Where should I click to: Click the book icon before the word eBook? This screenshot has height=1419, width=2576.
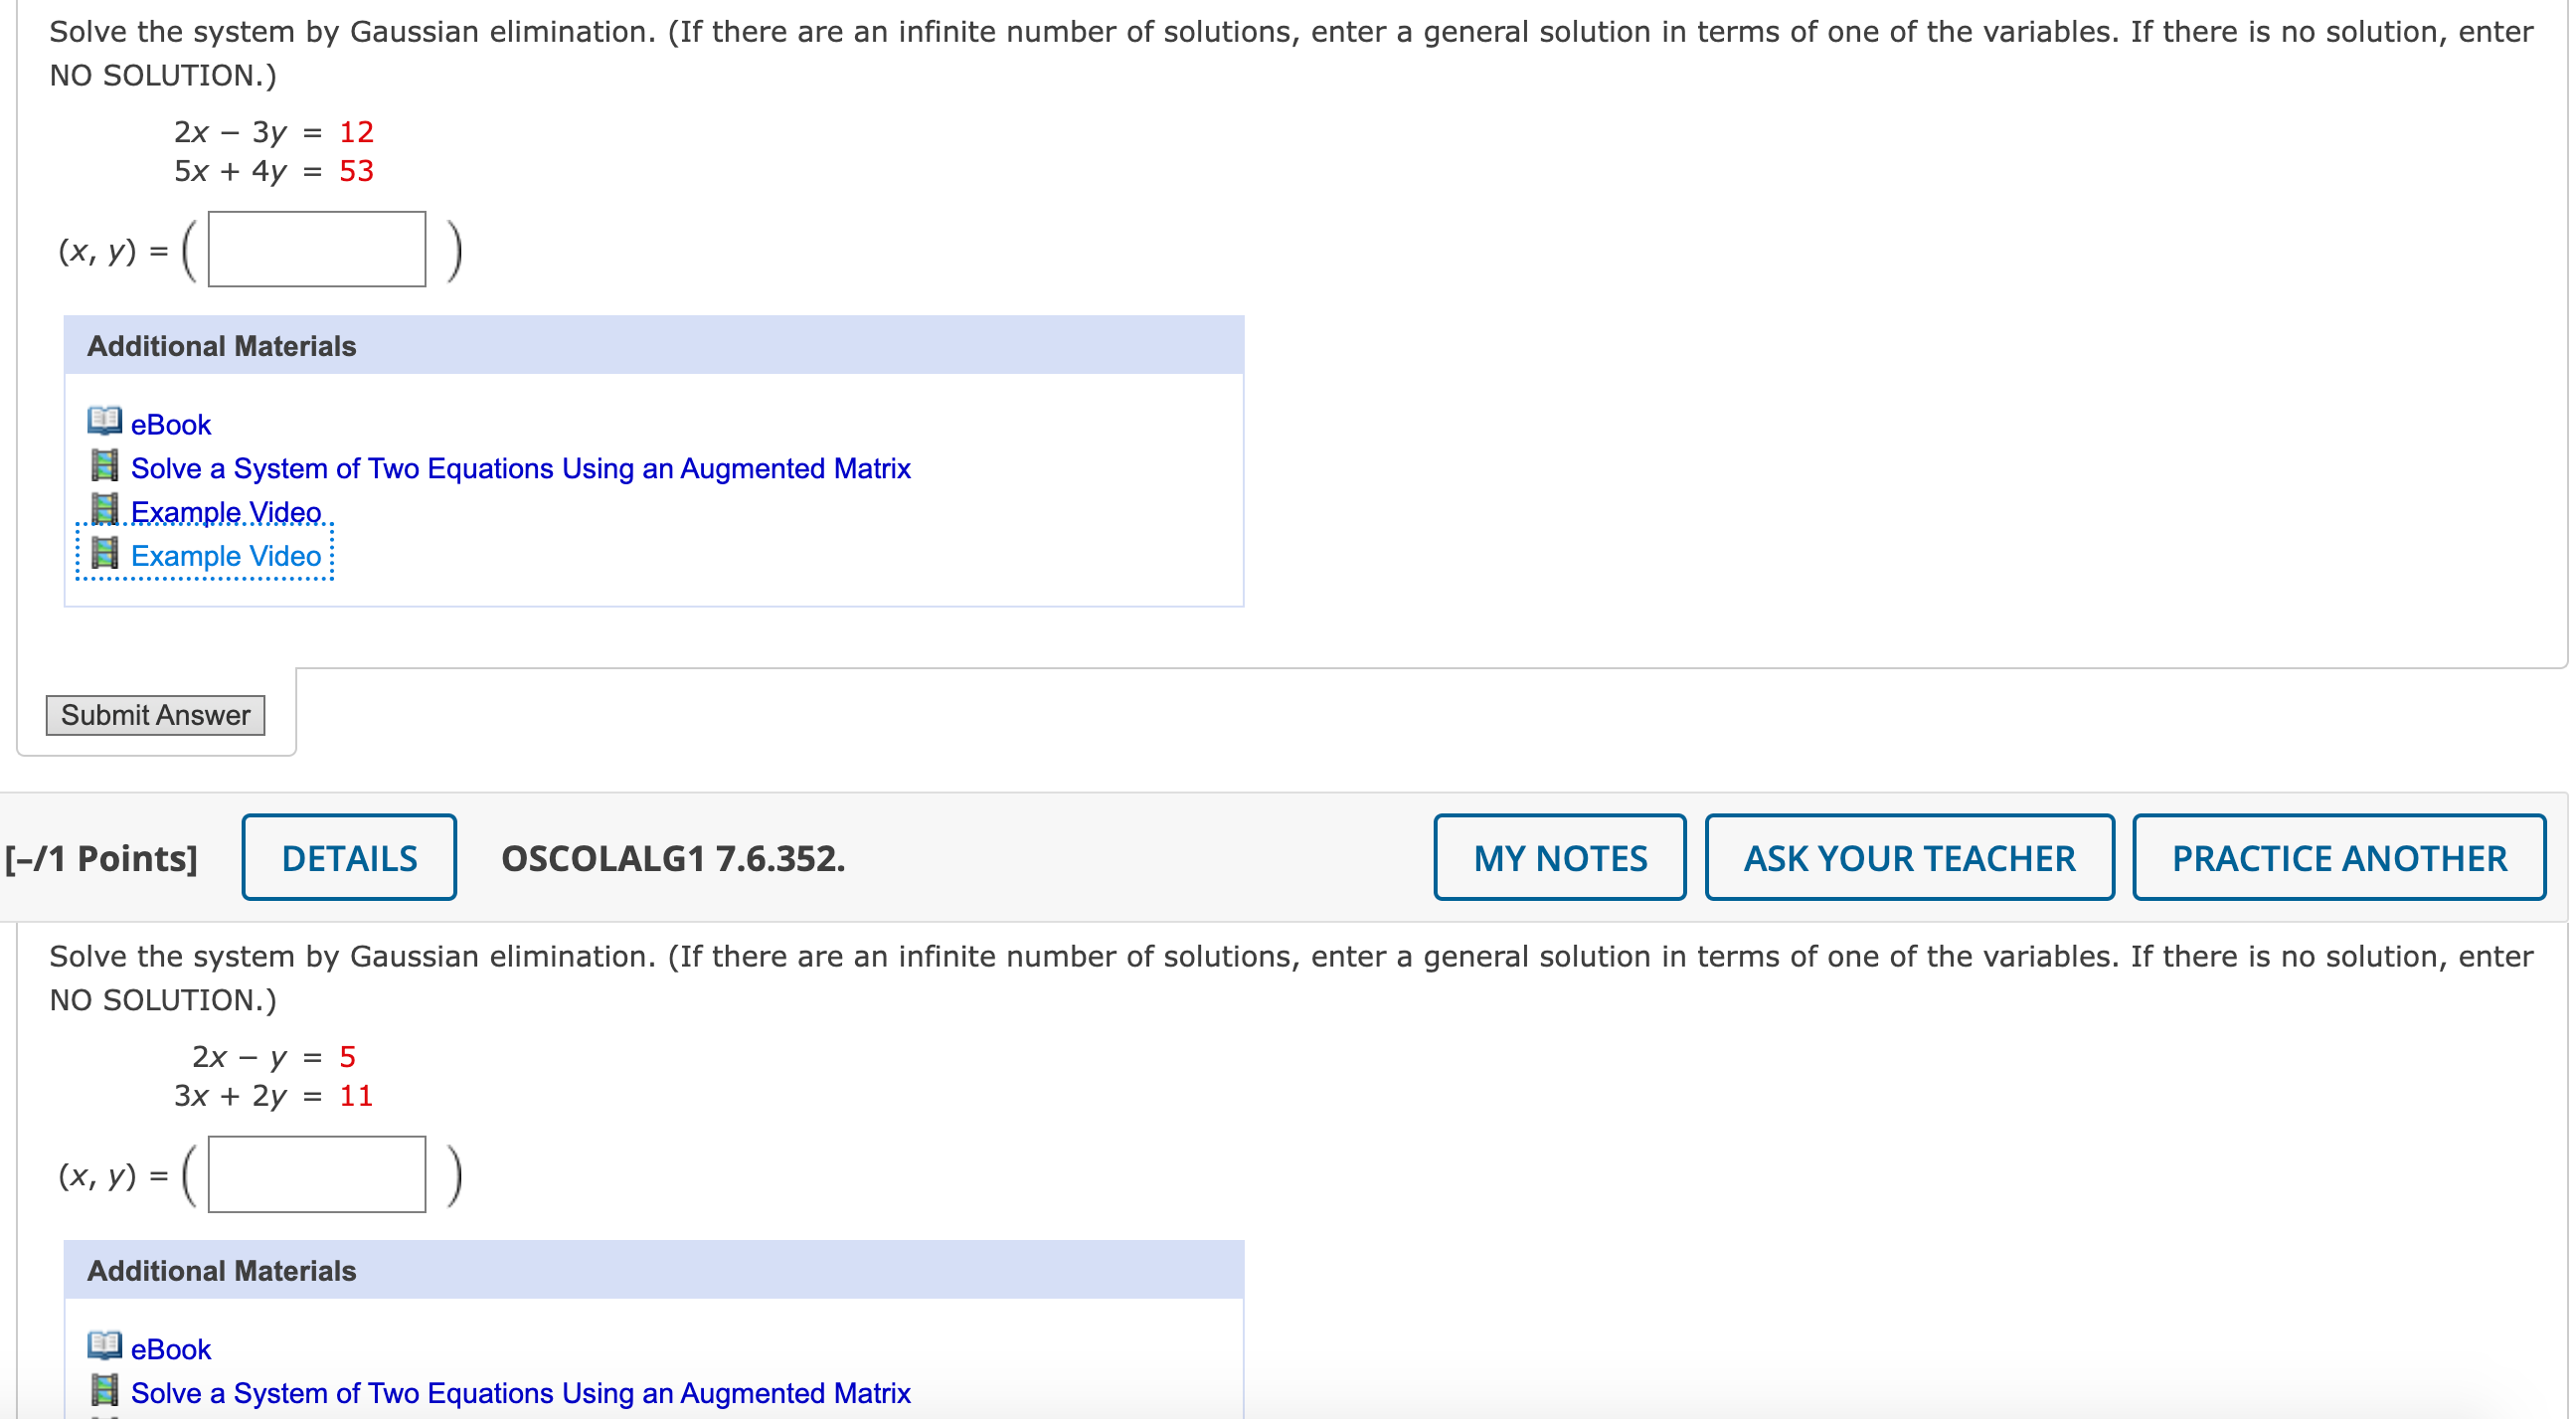(x=104, y=423)
